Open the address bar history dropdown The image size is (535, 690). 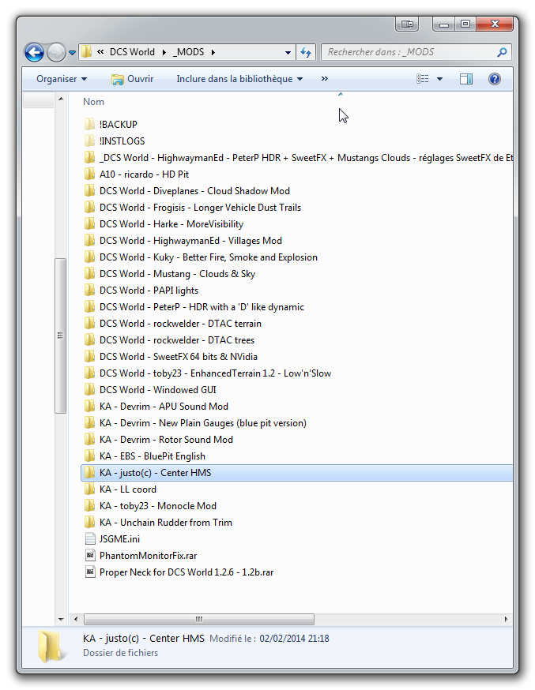click(288, 52)
